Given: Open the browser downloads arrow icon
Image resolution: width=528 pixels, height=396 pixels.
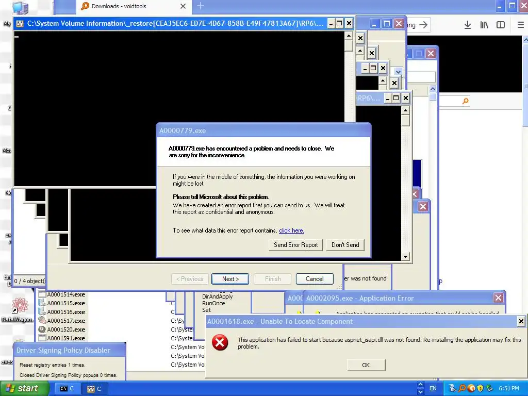Looking at the screenshot, I should click(x=467, y=25).
